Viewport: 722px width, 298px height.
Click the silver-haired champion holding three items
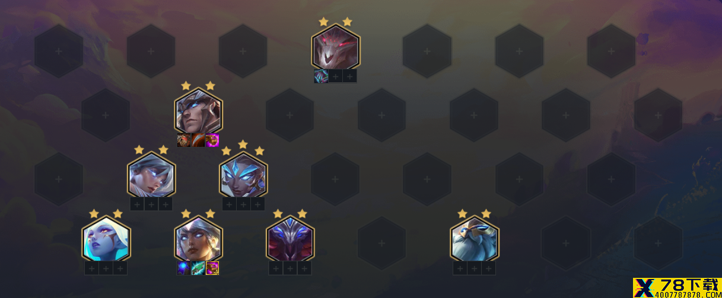click(x=198, y=239)
